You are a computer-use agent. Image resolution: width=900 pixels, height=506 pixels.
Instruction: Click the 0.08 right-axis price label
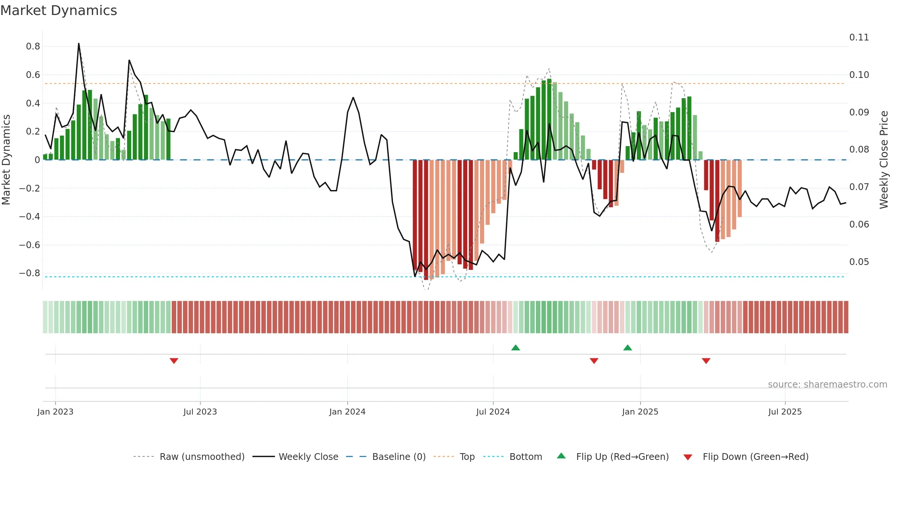[859, 150]
